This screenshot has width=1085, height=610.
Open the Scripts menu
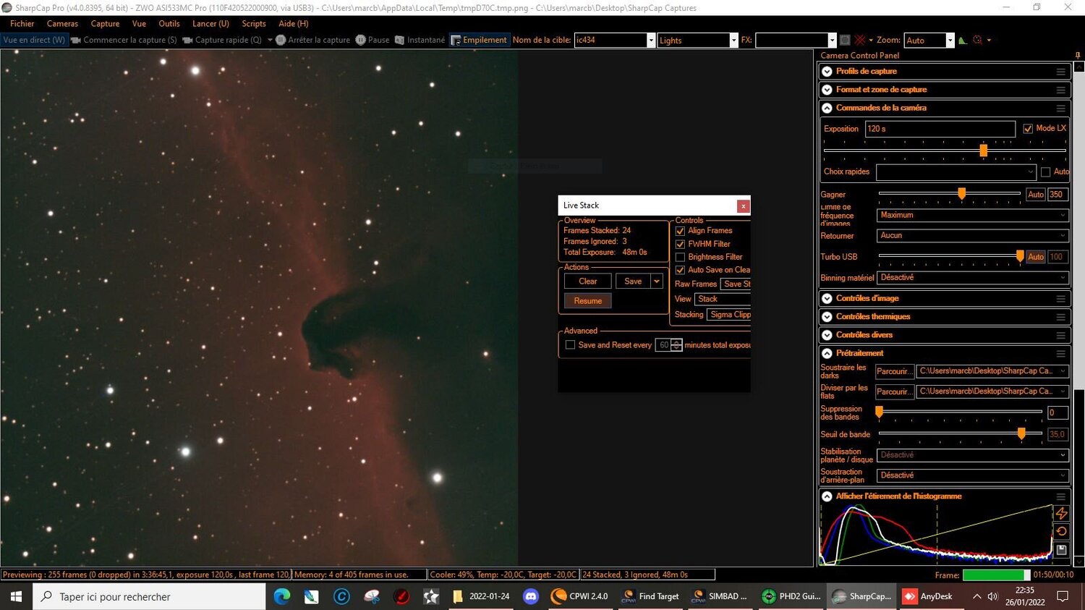click(253, 23)
